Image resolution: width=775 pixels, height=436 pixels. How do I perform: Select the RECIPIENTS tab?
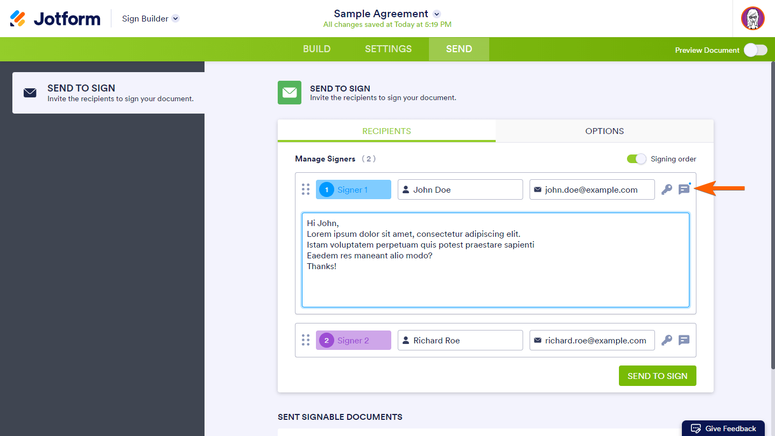point(386,131)
